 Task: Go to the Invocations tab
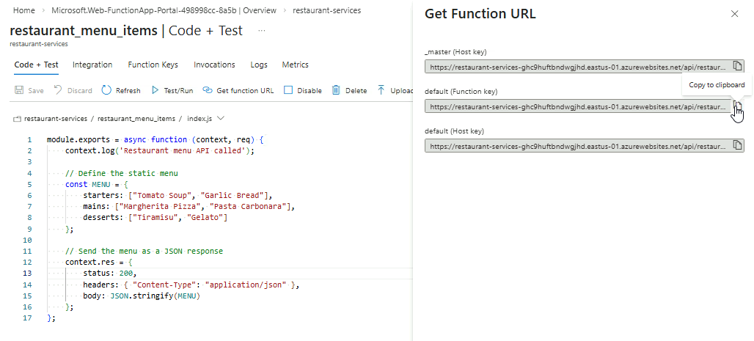214,65
